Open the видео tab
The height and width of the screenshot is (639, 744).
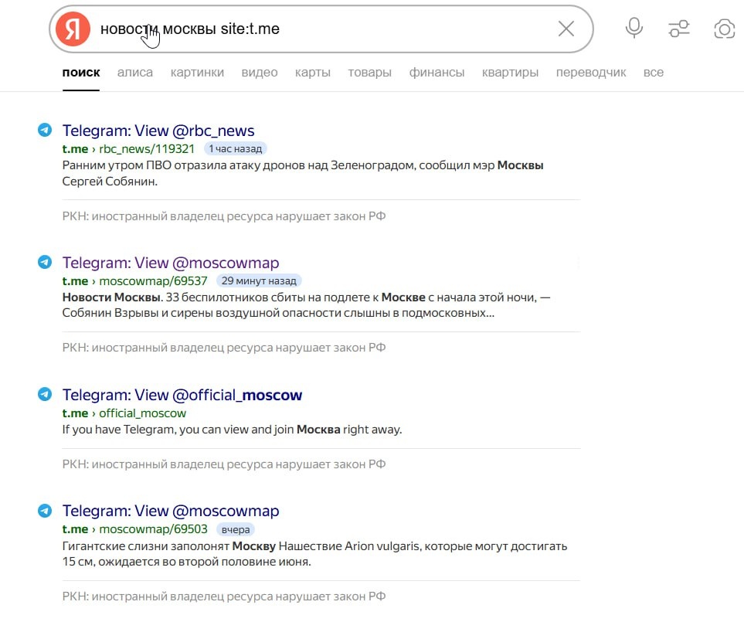pos(260,73)
